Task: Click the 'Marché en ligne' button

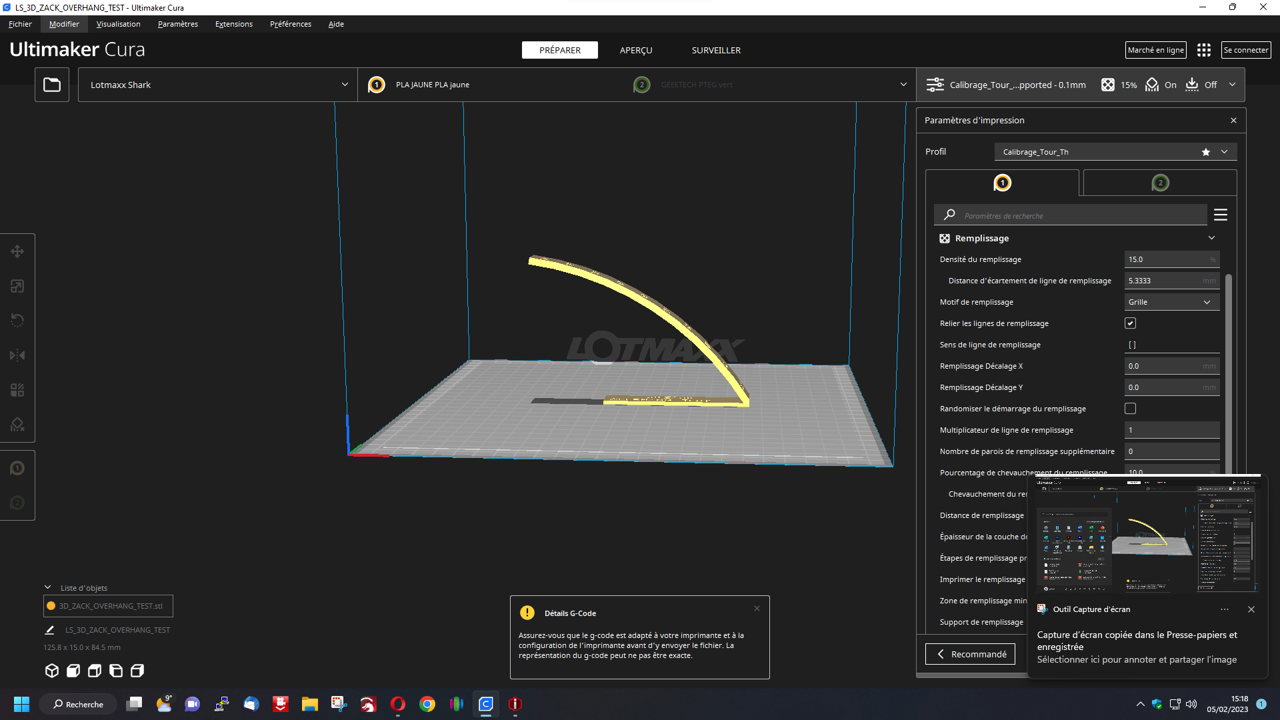Action: (1155, 50)
